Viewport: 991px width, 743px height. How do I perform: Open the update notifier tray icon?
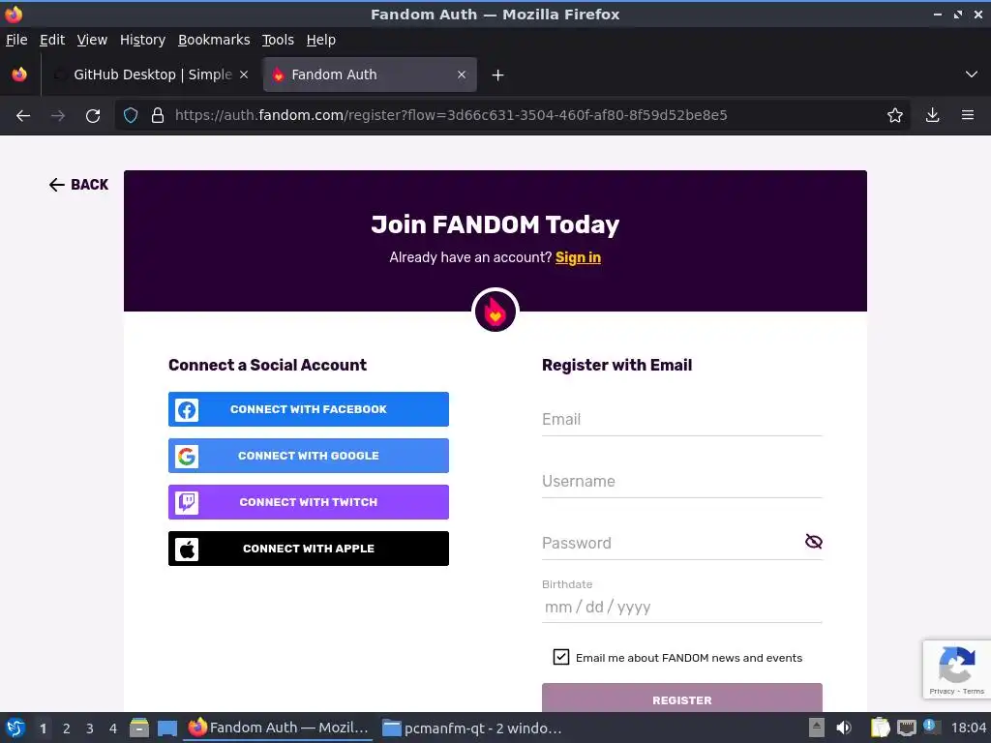(932, 727)
